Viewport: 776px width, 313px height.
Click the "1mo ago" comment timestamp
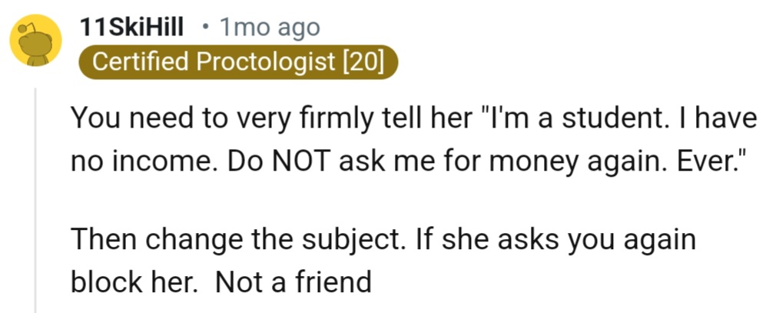coord(269,28)
